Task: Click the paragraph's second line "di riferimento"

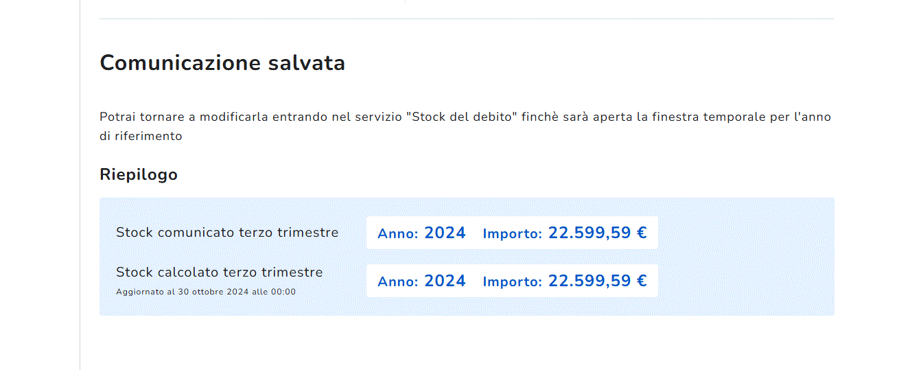Action: 141,136
